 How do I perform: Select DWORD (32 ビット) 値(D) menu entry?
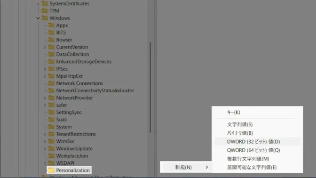[257, 142]
